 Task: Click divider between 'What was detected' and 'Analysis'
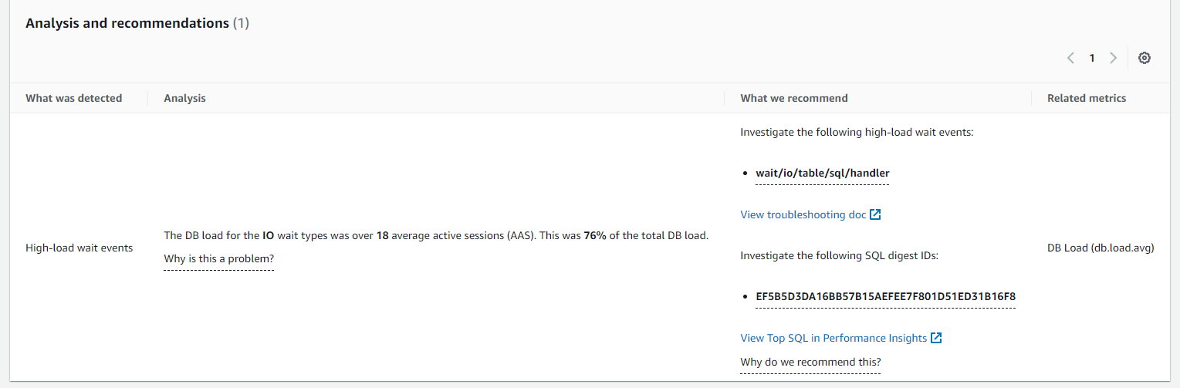click(x=147, y=98)
